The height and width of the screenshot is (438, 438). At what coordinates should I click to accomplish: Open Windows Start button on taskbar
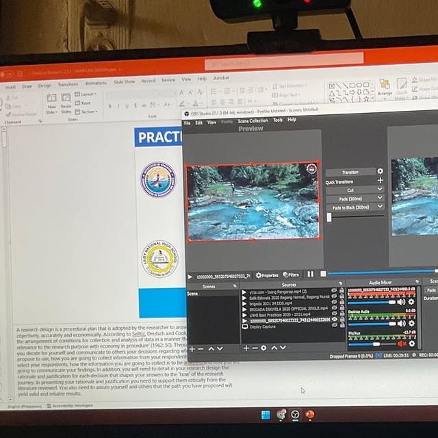(x=266, y=415)
